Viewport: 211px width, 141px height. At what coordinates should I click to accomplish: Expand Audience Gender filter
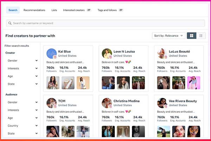tap(23, 102)
